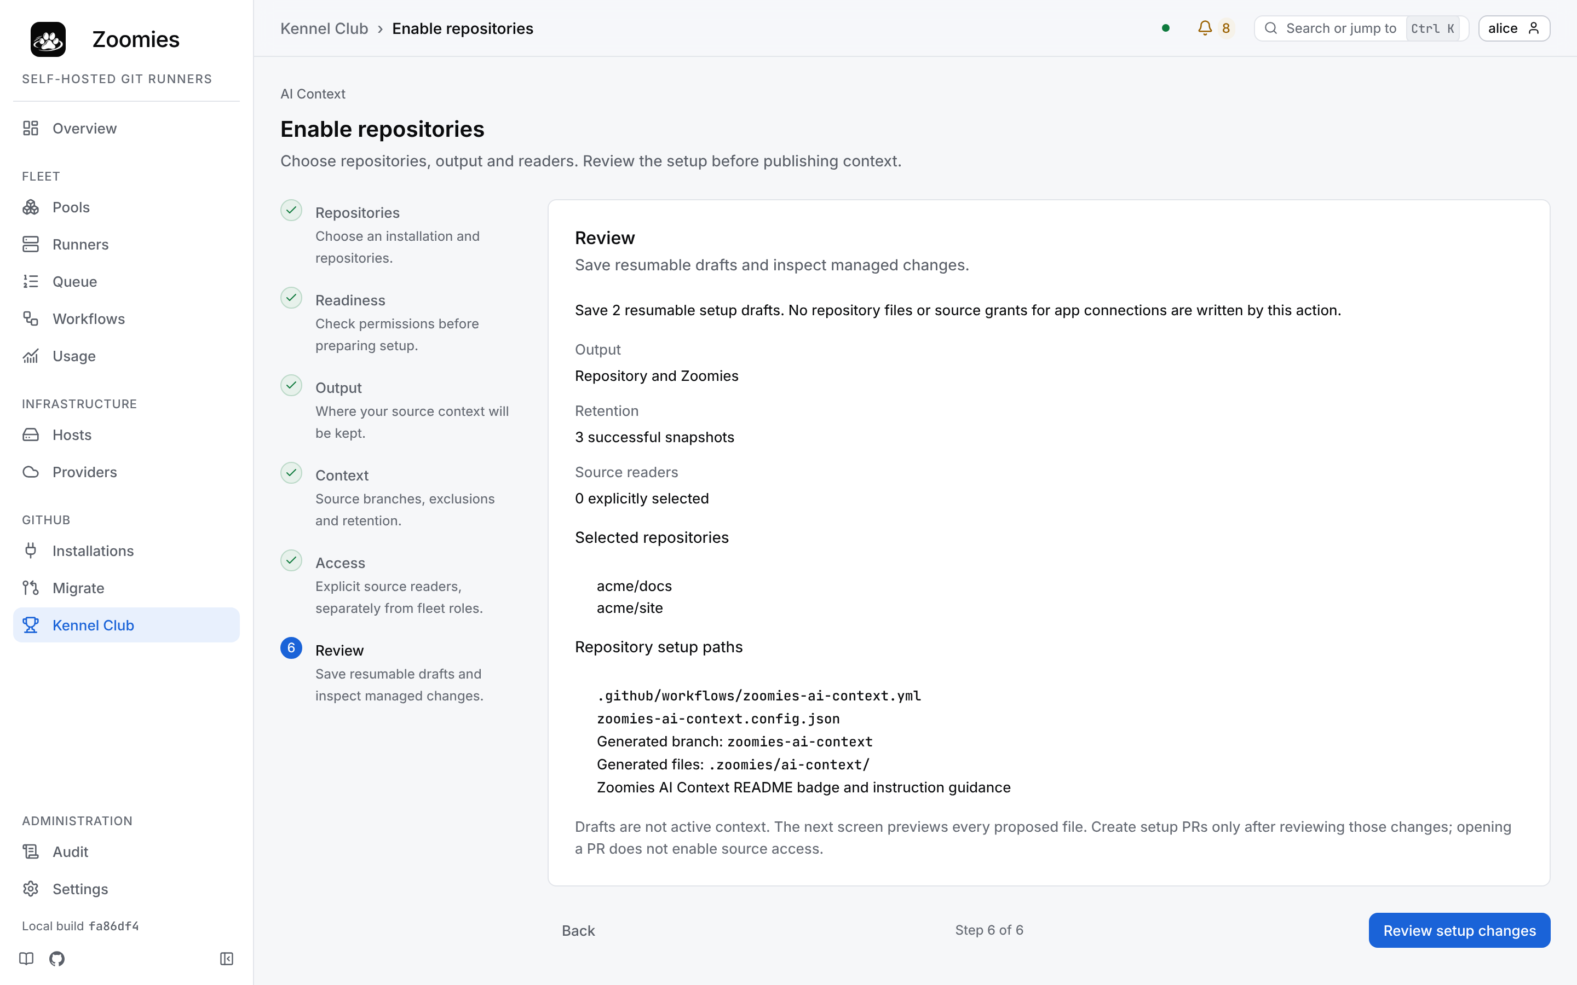Click the Kennel Club trophy icon
This screenshot has height=985, width=1577.
(31, 625)
